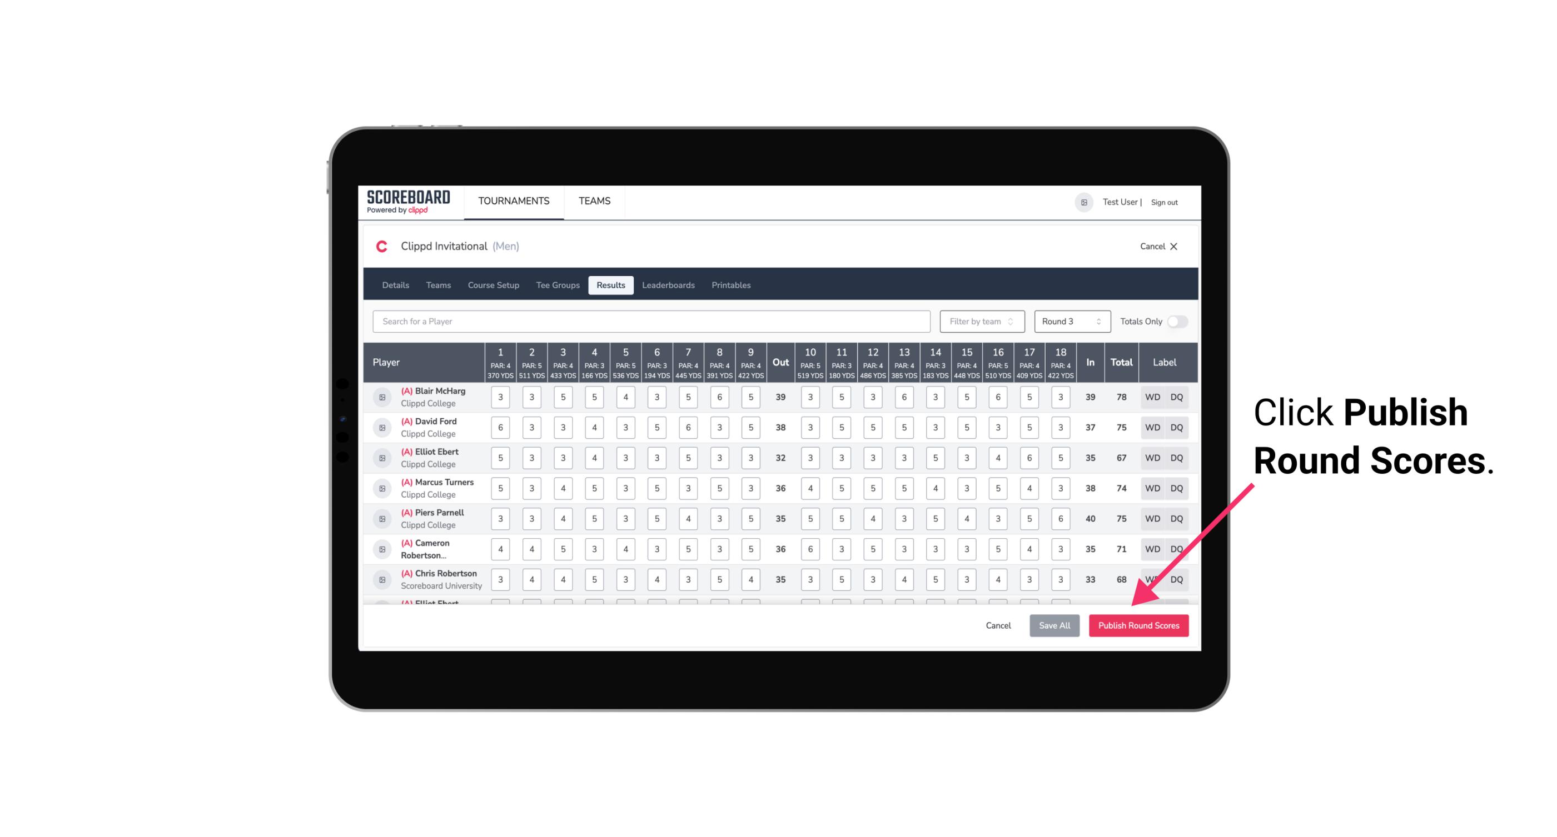Click the DQ icon for Marcus Turners

point(1177,488)
